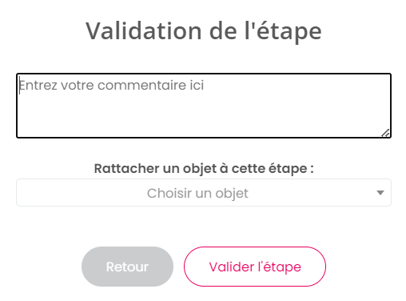This screenshot has width=406, height=301.
Task: Focus the comment text area
Action: (204, 106)
